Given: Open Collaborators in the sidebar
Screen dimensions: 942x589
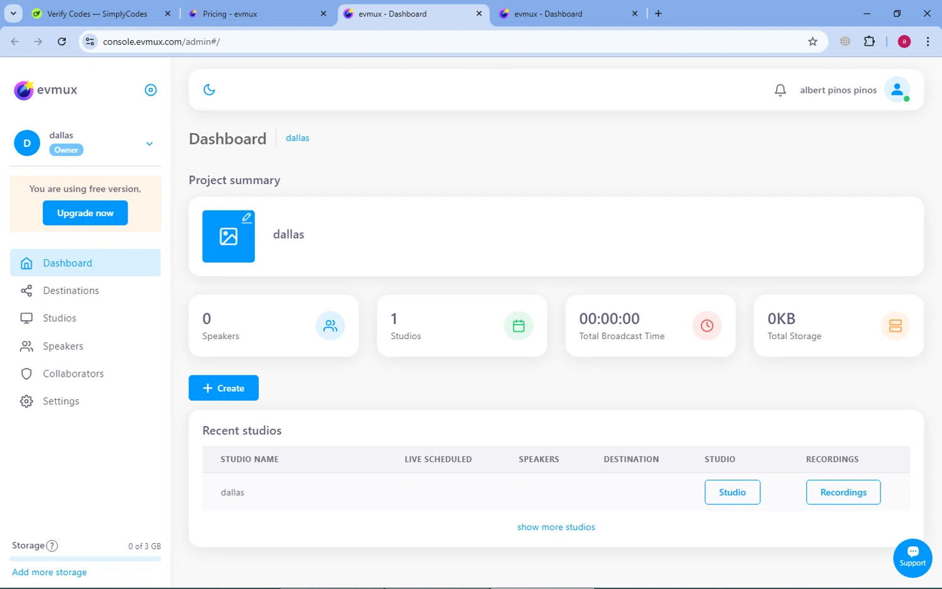Looking at the screenshot, I should click(73, 374).
